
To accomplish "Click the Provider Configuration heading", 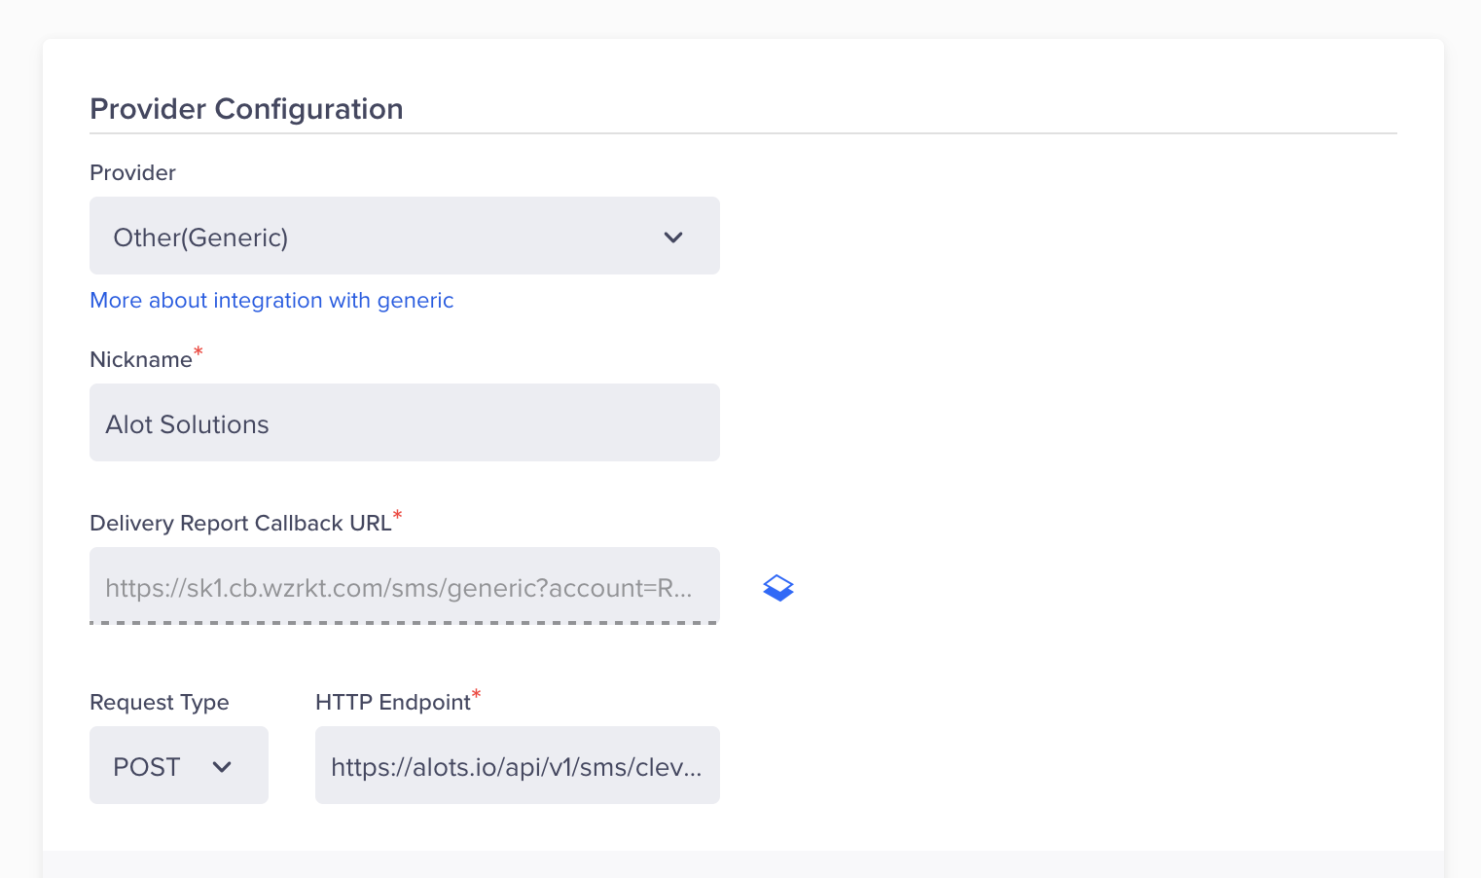I will click(x=246, y=109).
